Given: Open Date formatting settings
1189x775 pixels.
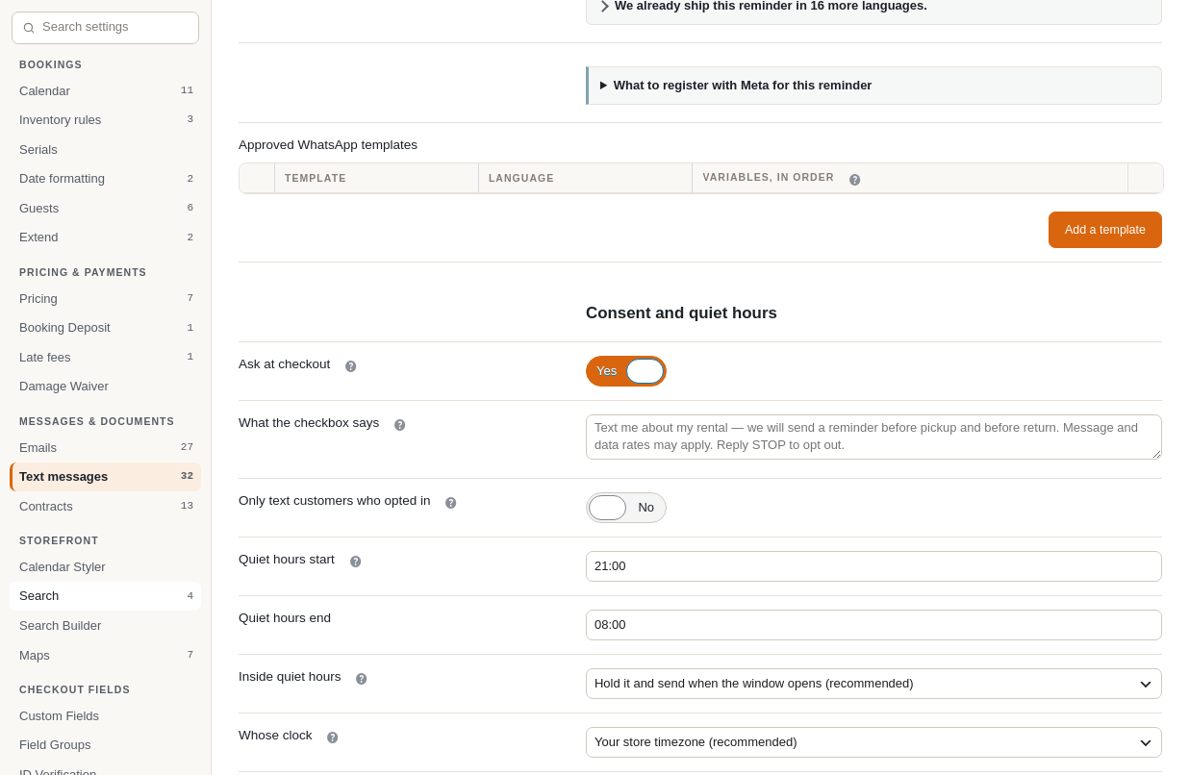Looking at the screenshot, I should (106, 179).
